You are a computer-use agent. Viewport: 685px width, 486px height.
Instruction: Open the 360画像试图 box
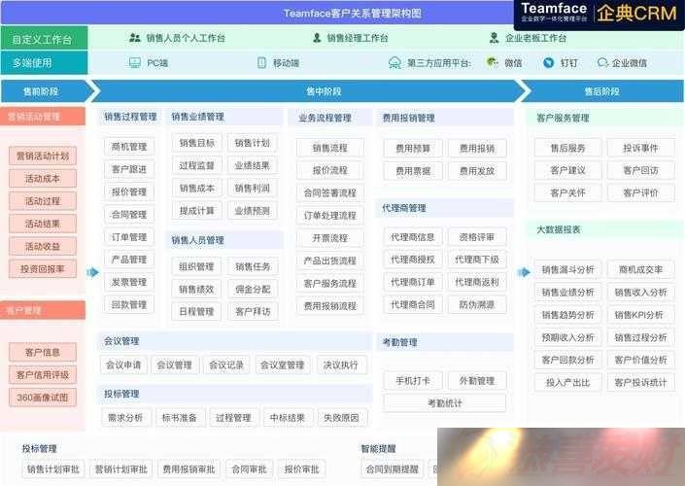click(x=43, y=398)
